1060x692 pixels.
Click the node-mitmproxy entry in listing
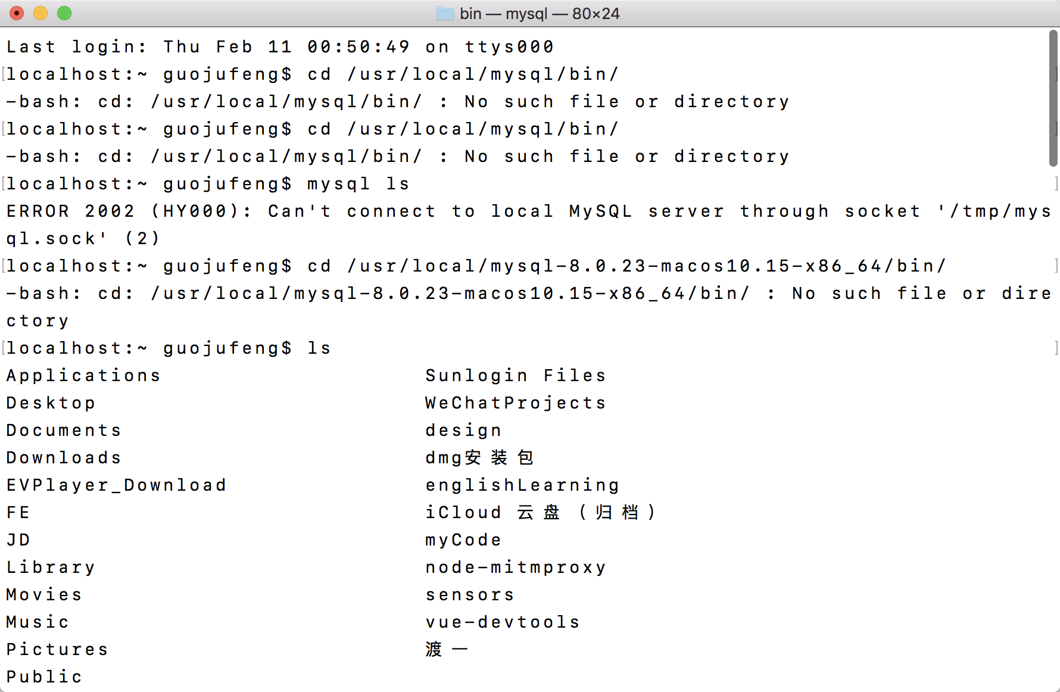click(516, 567)
